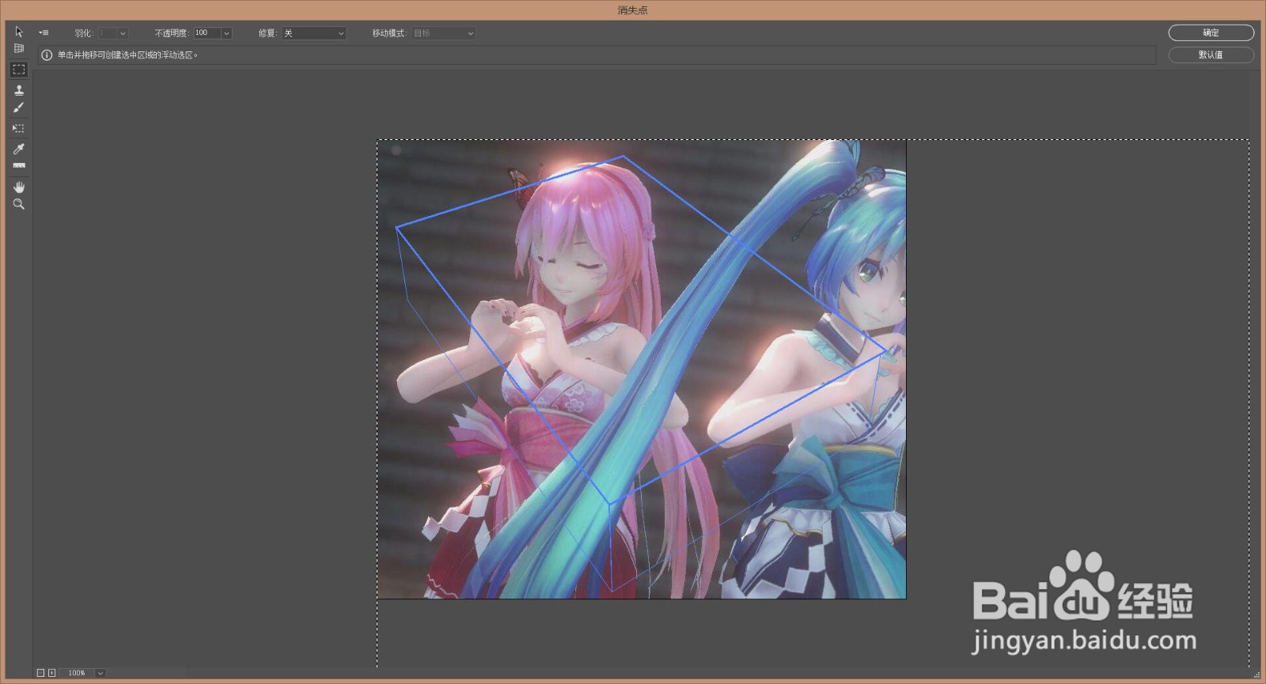Click the 默认值 default button

1211,55
